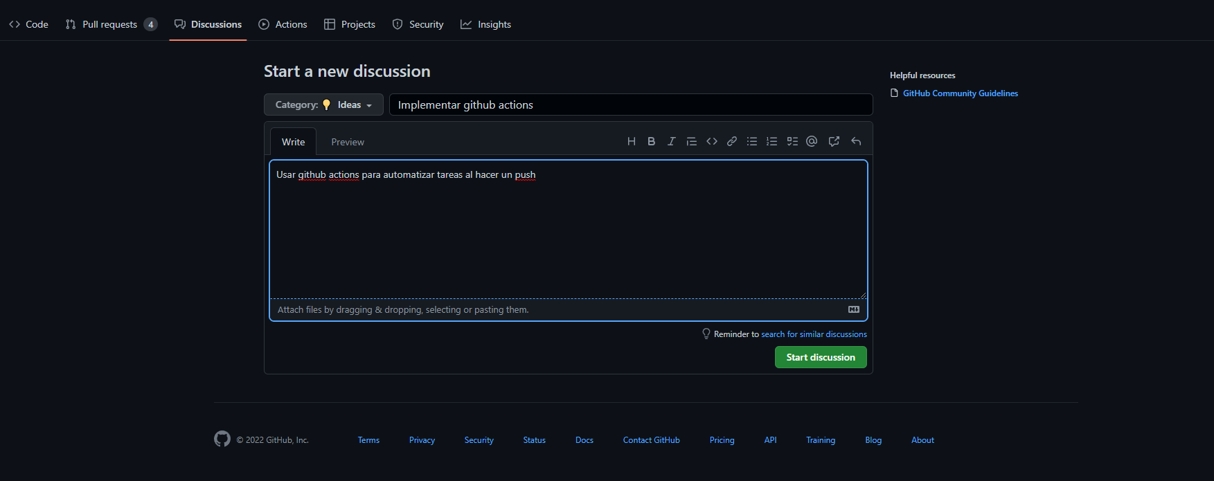The height and width of the screenshot is (481, 1214).
Task: Click the Start discussion button
Action: pos(821,357)
